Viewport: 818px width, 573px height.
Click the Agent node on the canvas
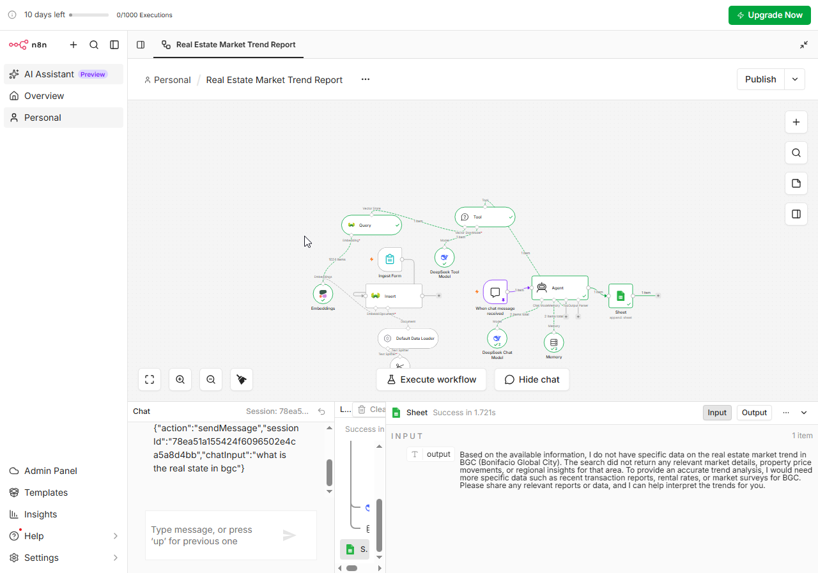coord(560,287)
